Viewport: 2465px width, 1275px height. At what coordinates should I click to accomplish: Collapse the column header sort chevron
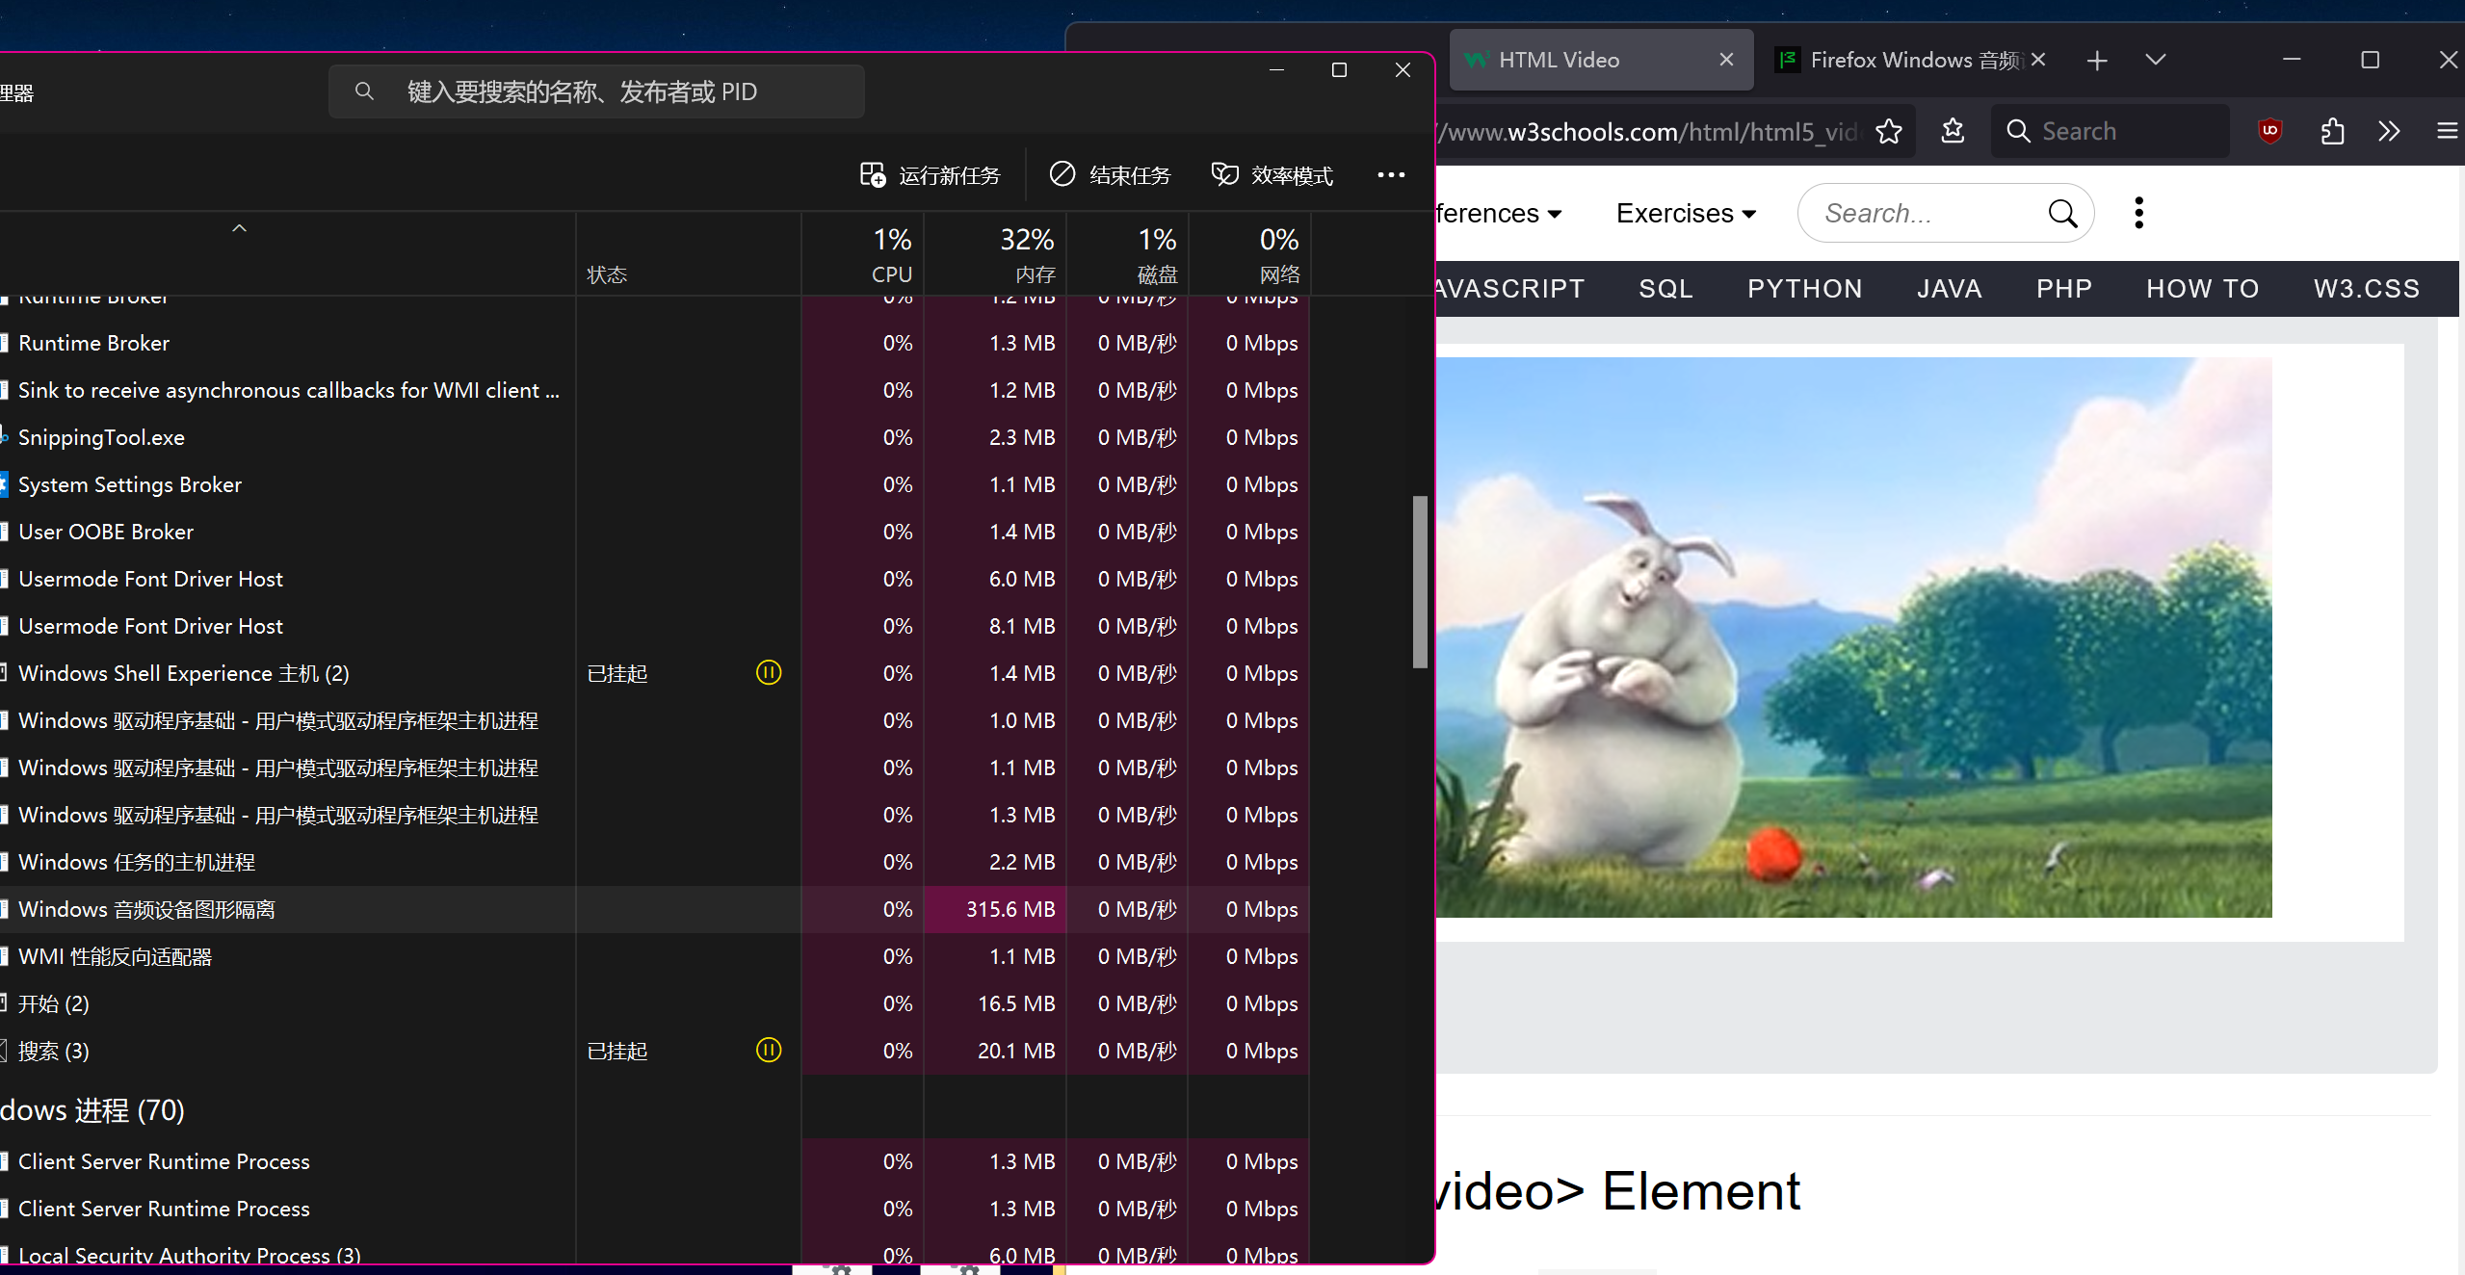(x=240, y=228)
